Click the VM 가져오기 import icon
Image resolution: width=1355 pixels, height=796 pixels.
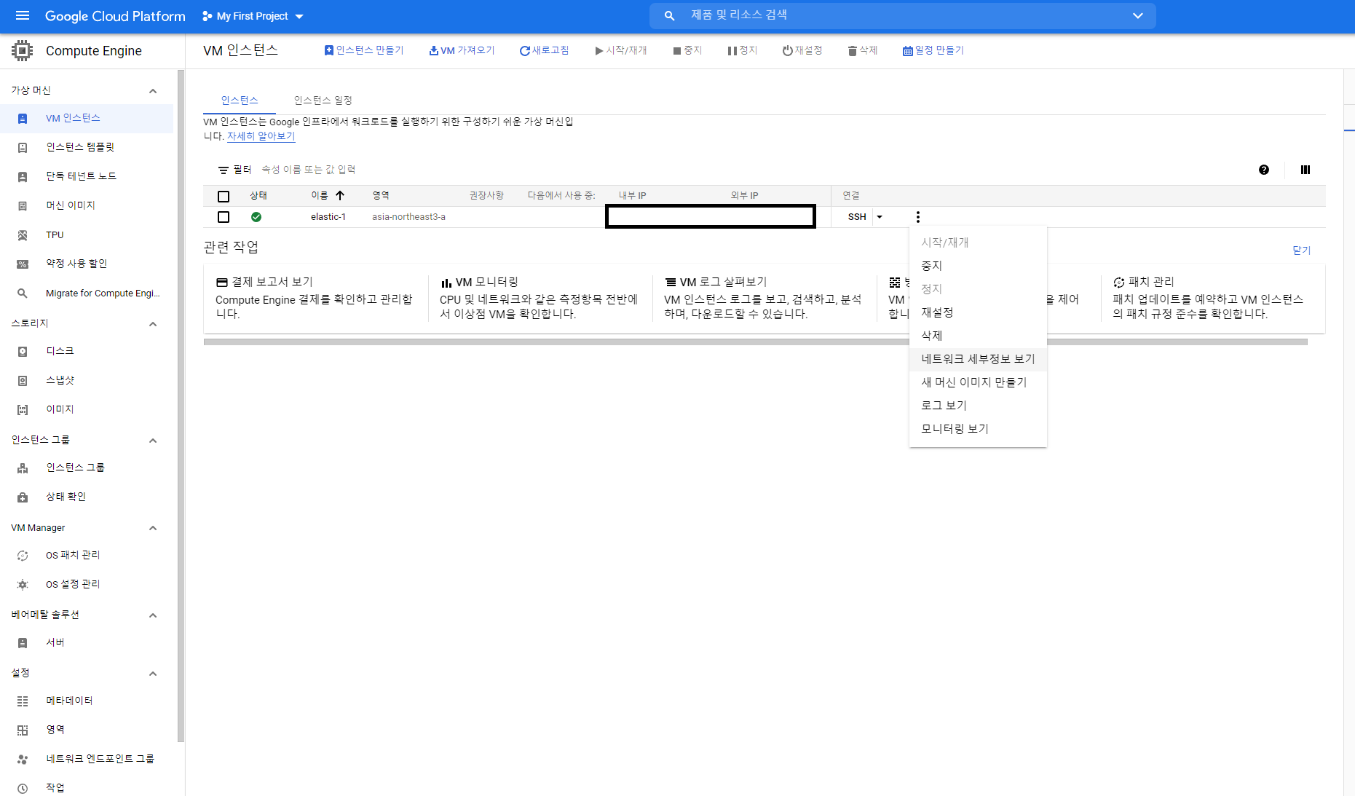coord(433,50)
